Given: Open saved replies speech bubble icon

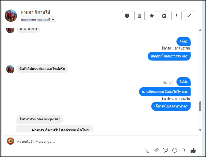Looking at the screenshot, I should click(165, 151).
